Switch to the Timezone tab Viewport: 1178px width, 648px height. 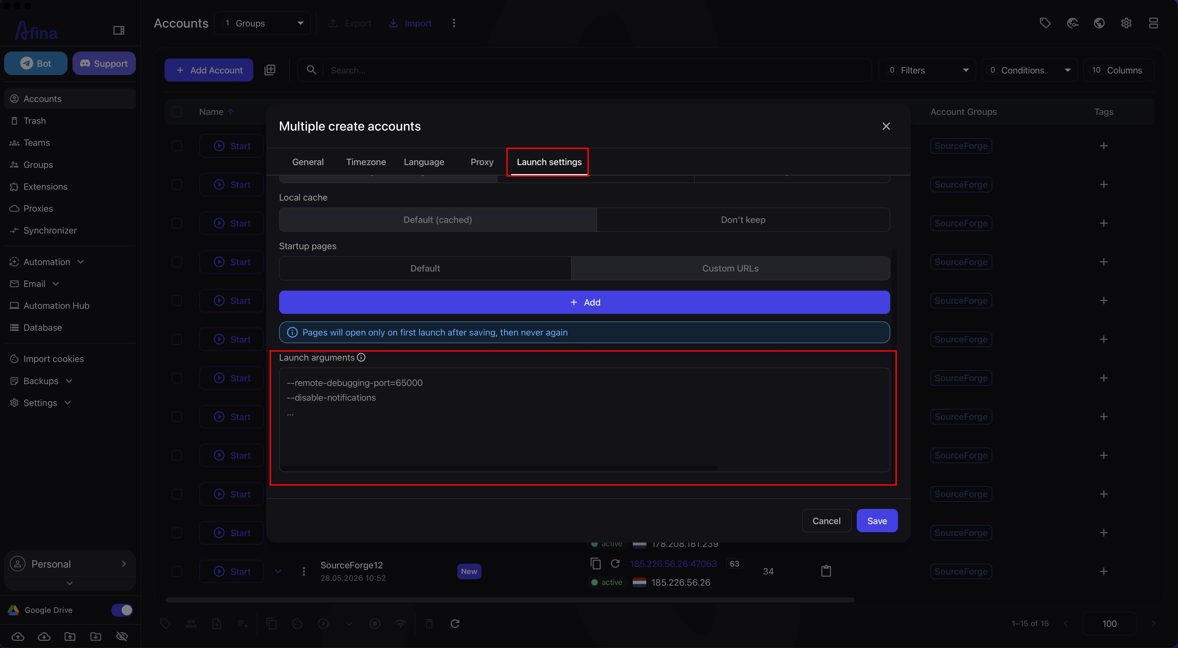366,162
